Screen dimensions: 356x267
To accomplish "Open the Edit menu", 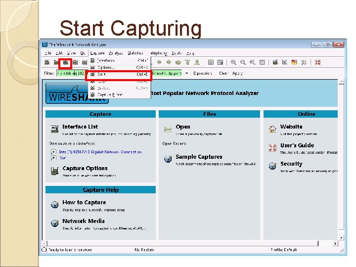I will [59, 53].
